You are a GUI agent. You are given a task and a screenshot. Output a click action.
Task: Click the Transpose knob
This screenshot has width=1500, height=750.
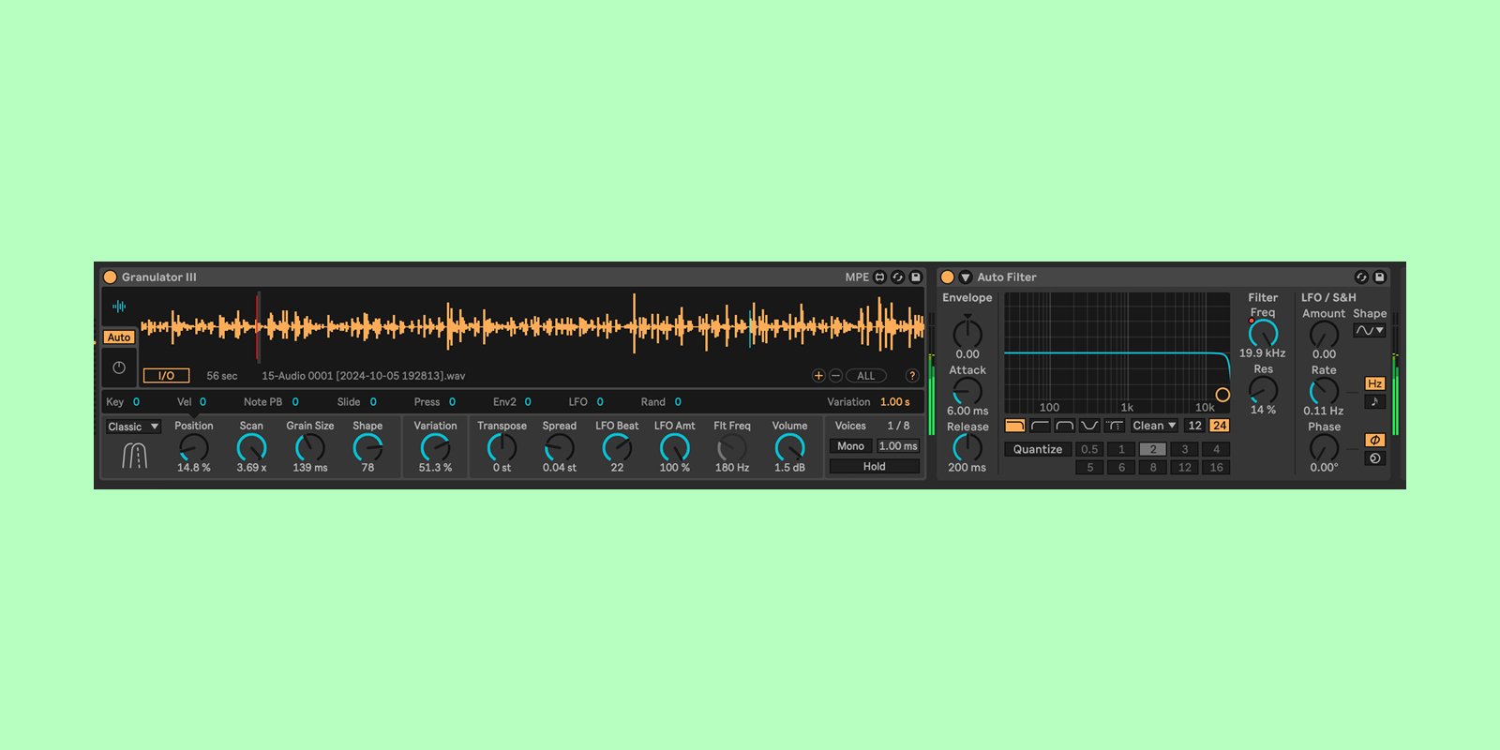pyautogui.click(x=502, y=447)
